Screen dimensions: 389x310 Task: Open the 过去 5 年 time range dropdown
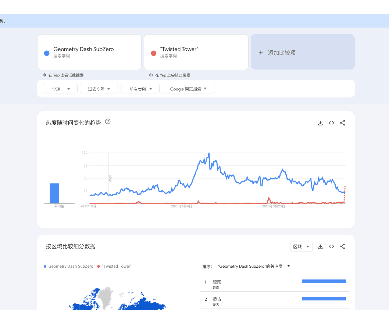point(99,89)
